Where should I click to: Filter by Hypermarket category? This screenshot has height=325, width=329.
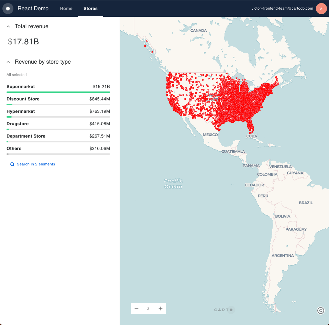(x=21, y=111)
